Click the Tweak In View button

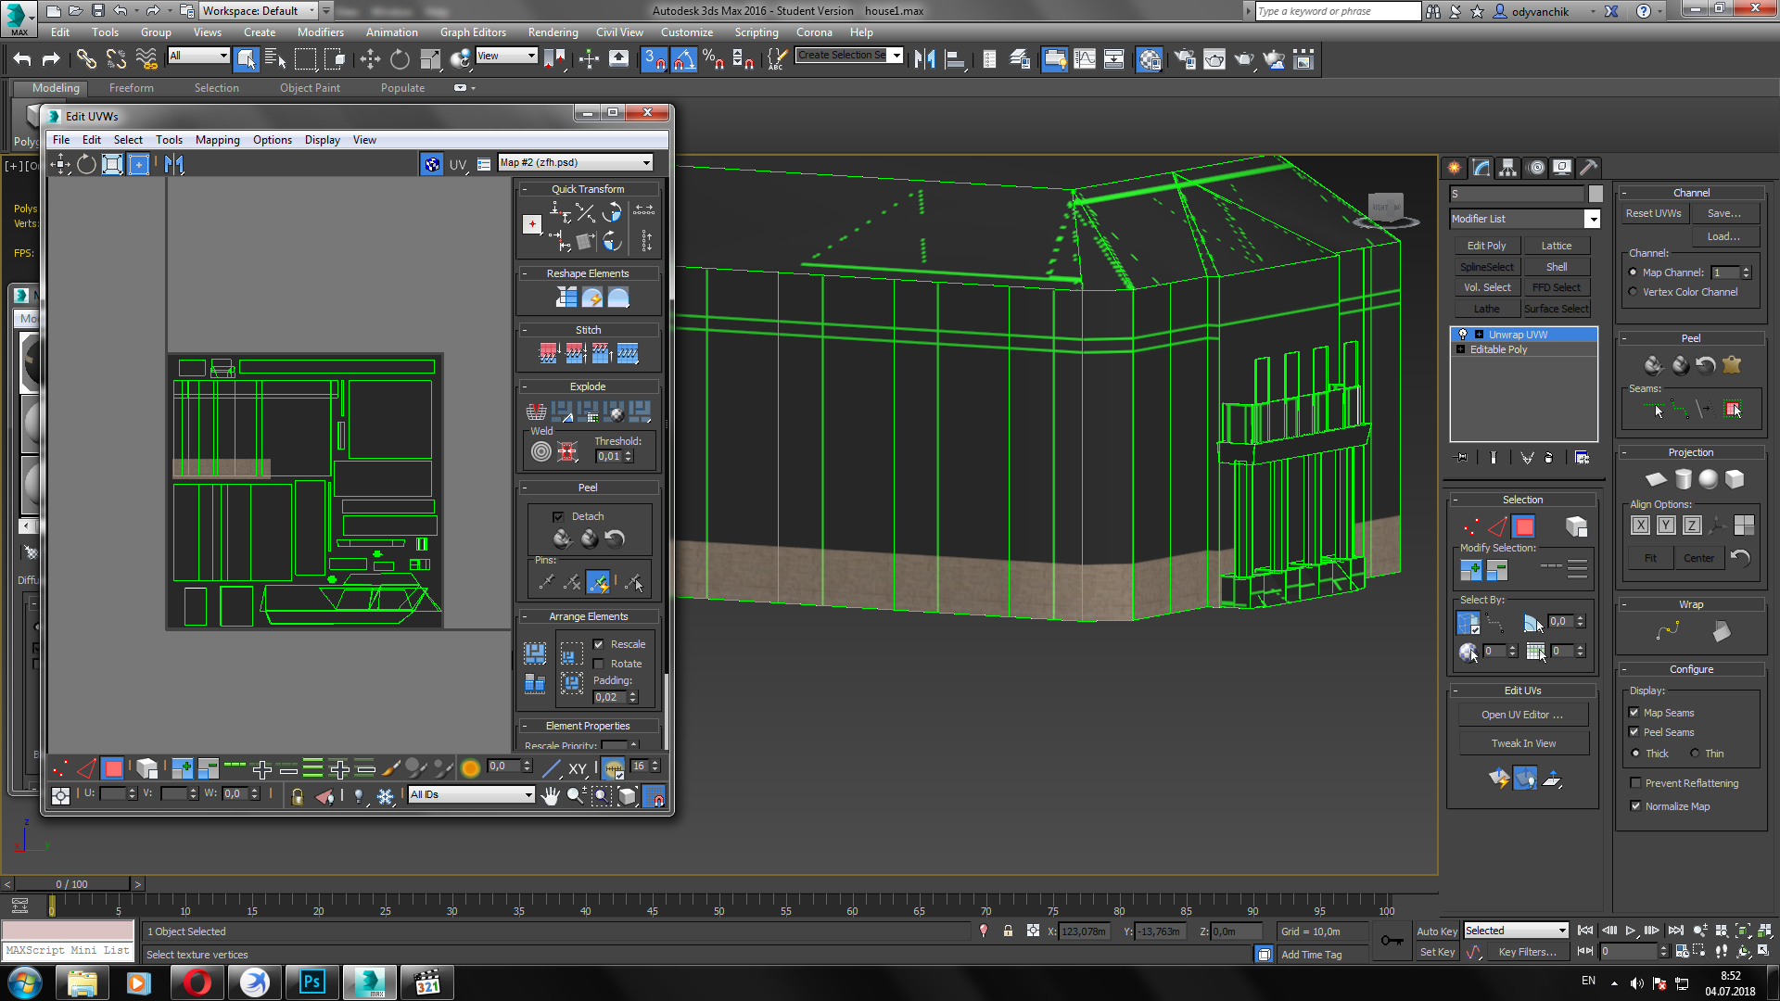coord(1523,743)
